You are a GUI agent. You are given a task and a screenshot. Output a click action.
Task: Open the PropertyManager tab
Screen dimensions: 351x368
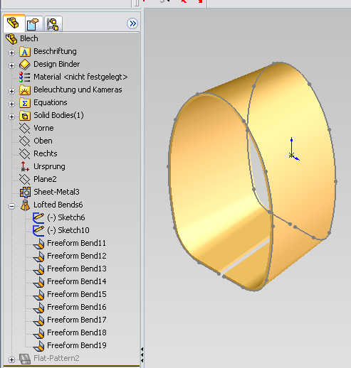point(33,24)
